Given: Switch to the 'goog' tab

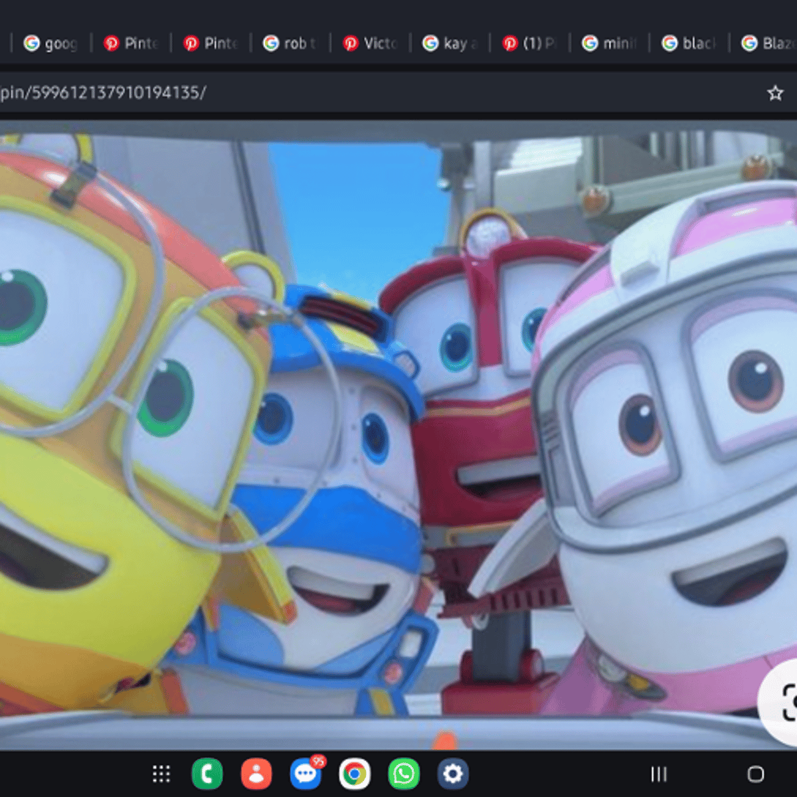Looking at the screenshot, I should 51,43.
